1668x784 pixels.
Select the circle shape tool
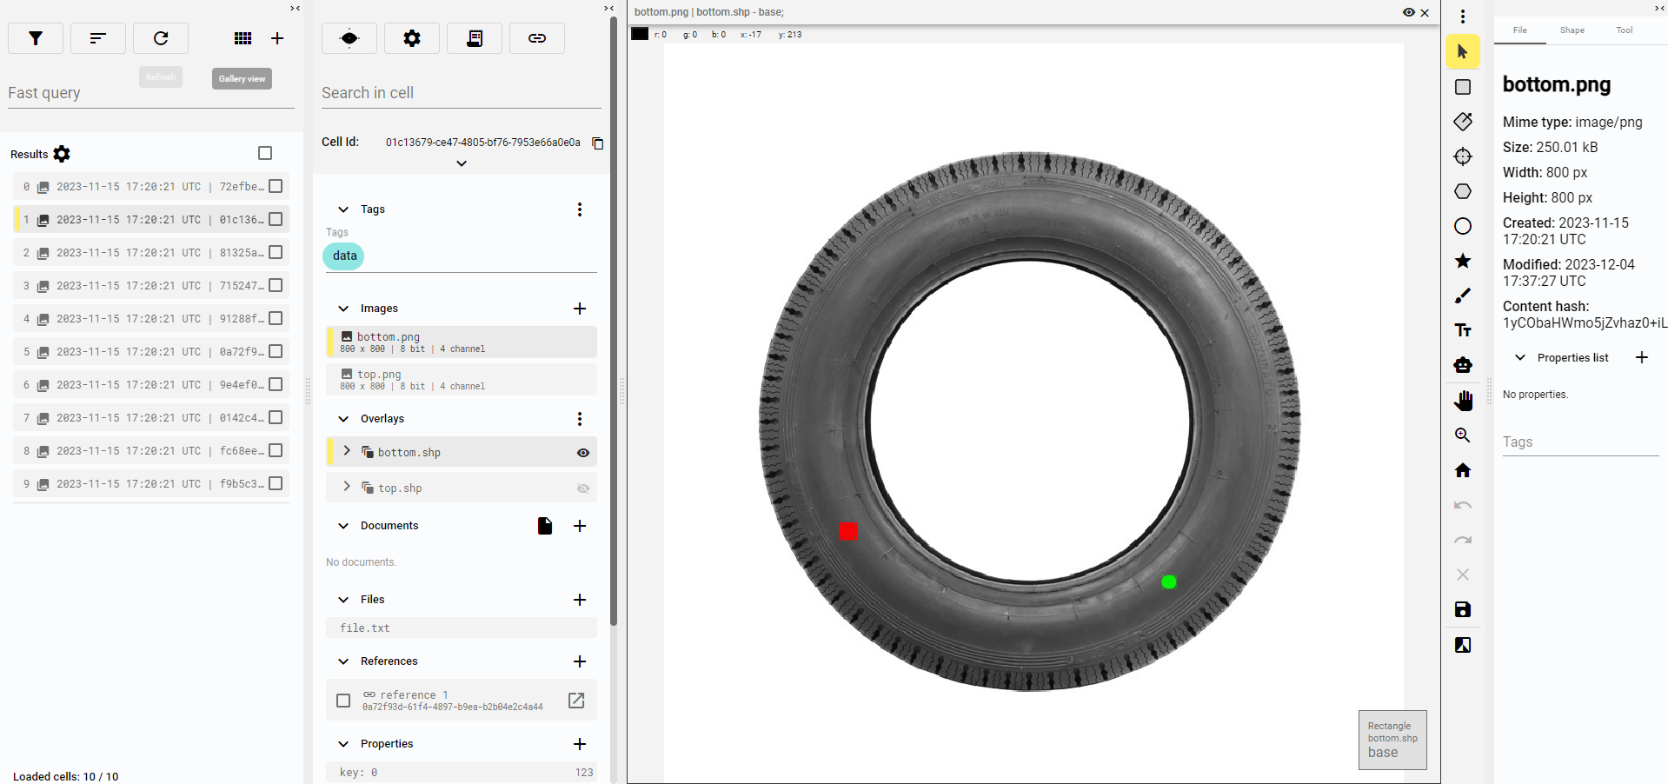[x=1463, y=226]
